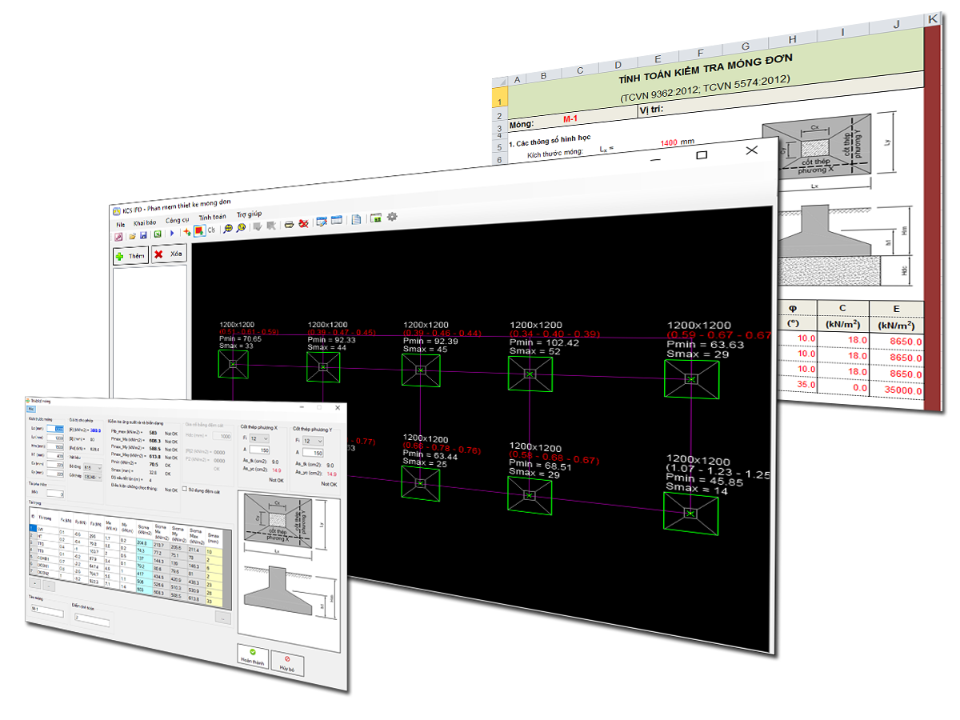Click column header J in the Excel sheet
Screen dimensions: 960x720
897,25
